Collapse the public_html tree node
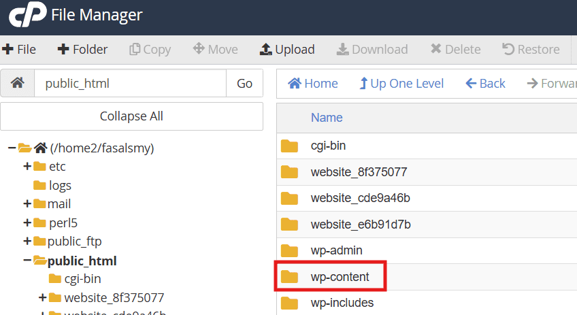 (27, 261)
